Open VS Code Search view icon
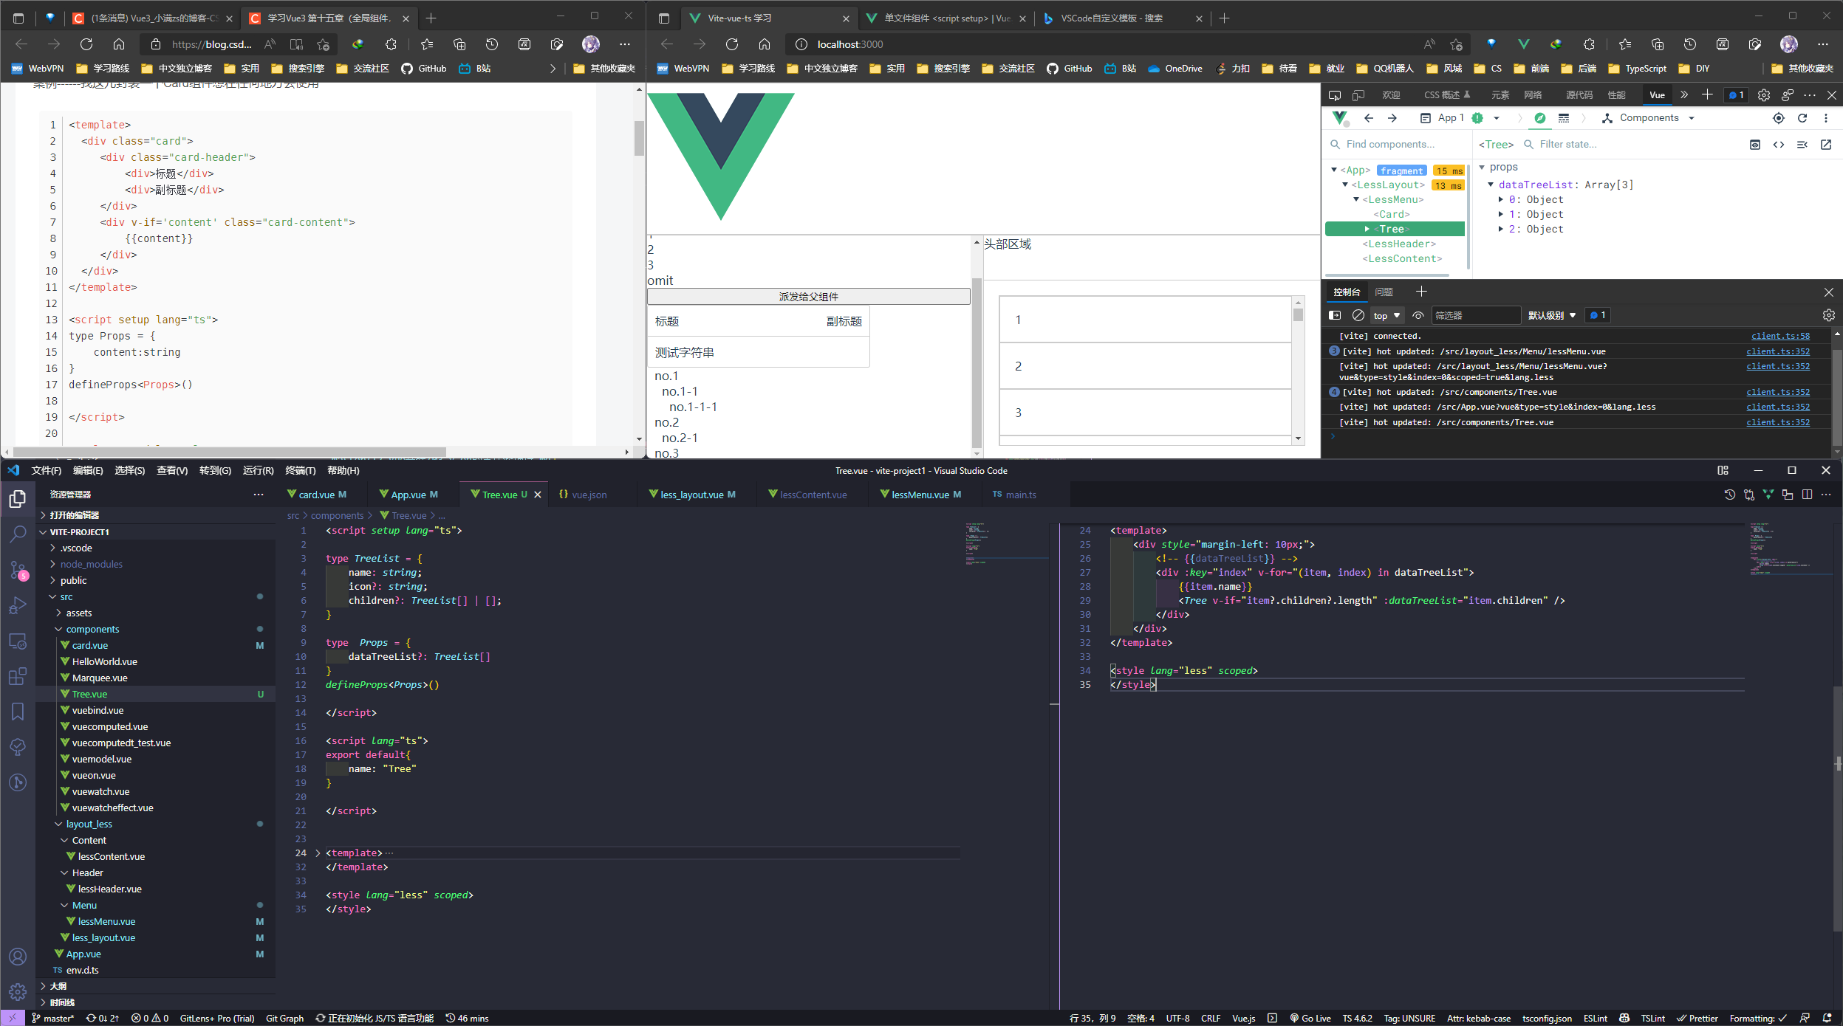The height and width of the screenshot is (1026, 1843). (18, 534)
